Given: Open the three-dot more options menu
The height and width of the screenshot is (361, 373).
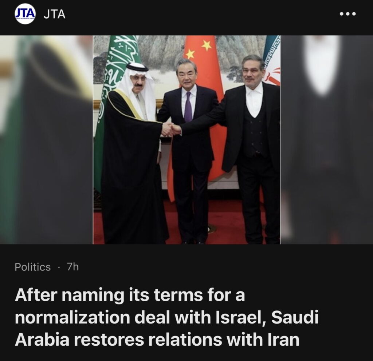Looking at the screenshot, I should click(348, 14).
